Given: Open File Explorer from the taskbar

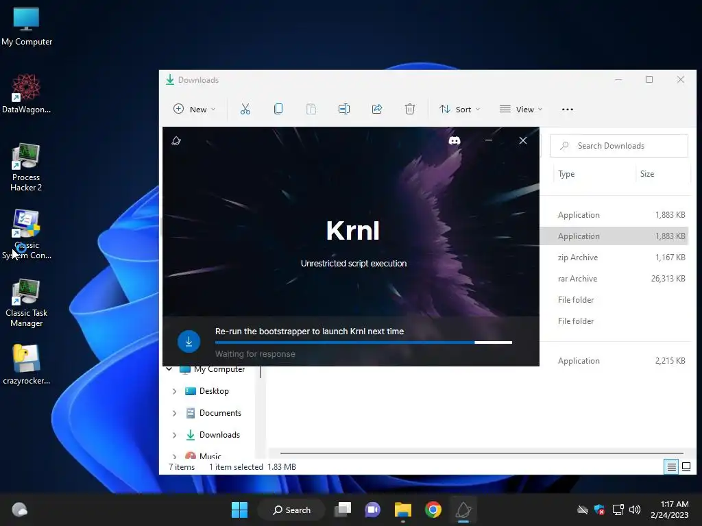Looking at the screenshot, I should click(x=403, y=510).
